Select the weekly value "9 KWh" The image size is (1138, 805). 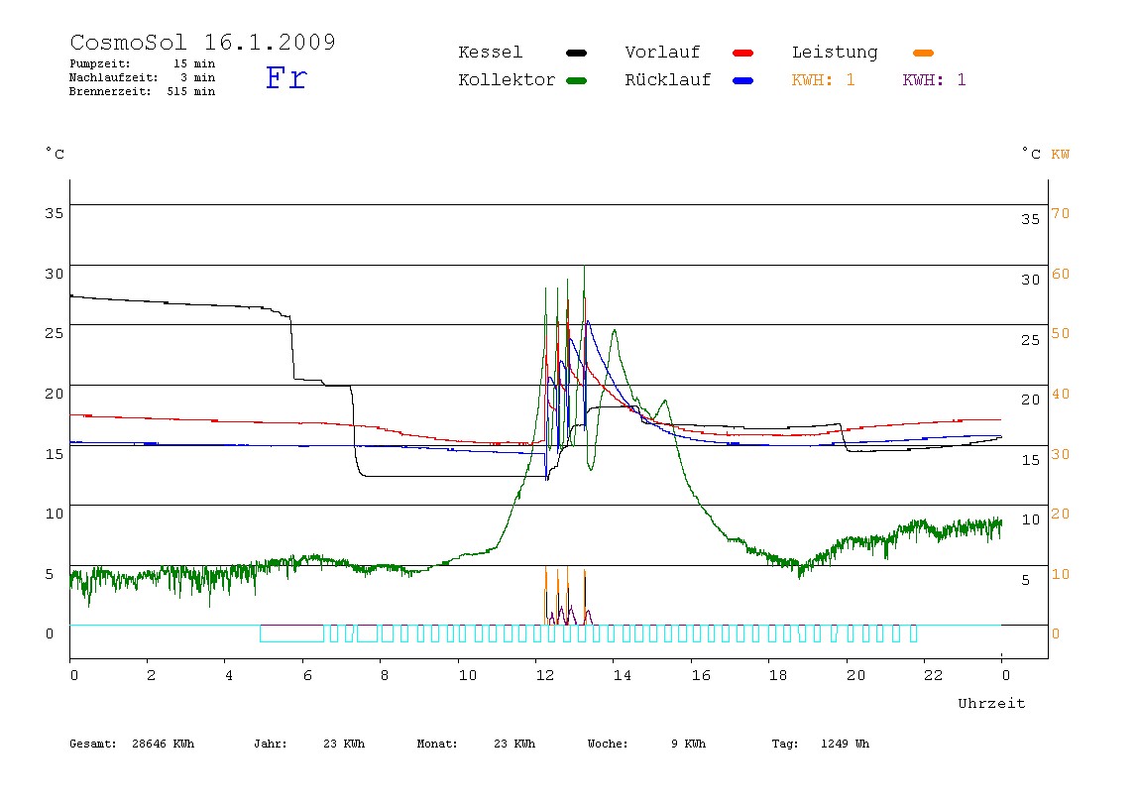pos(688,744)
